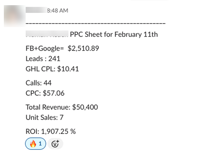The image size is (214, 158).
Task: Toggle the fire emoji reaction
Action: [x=36, y=143]
